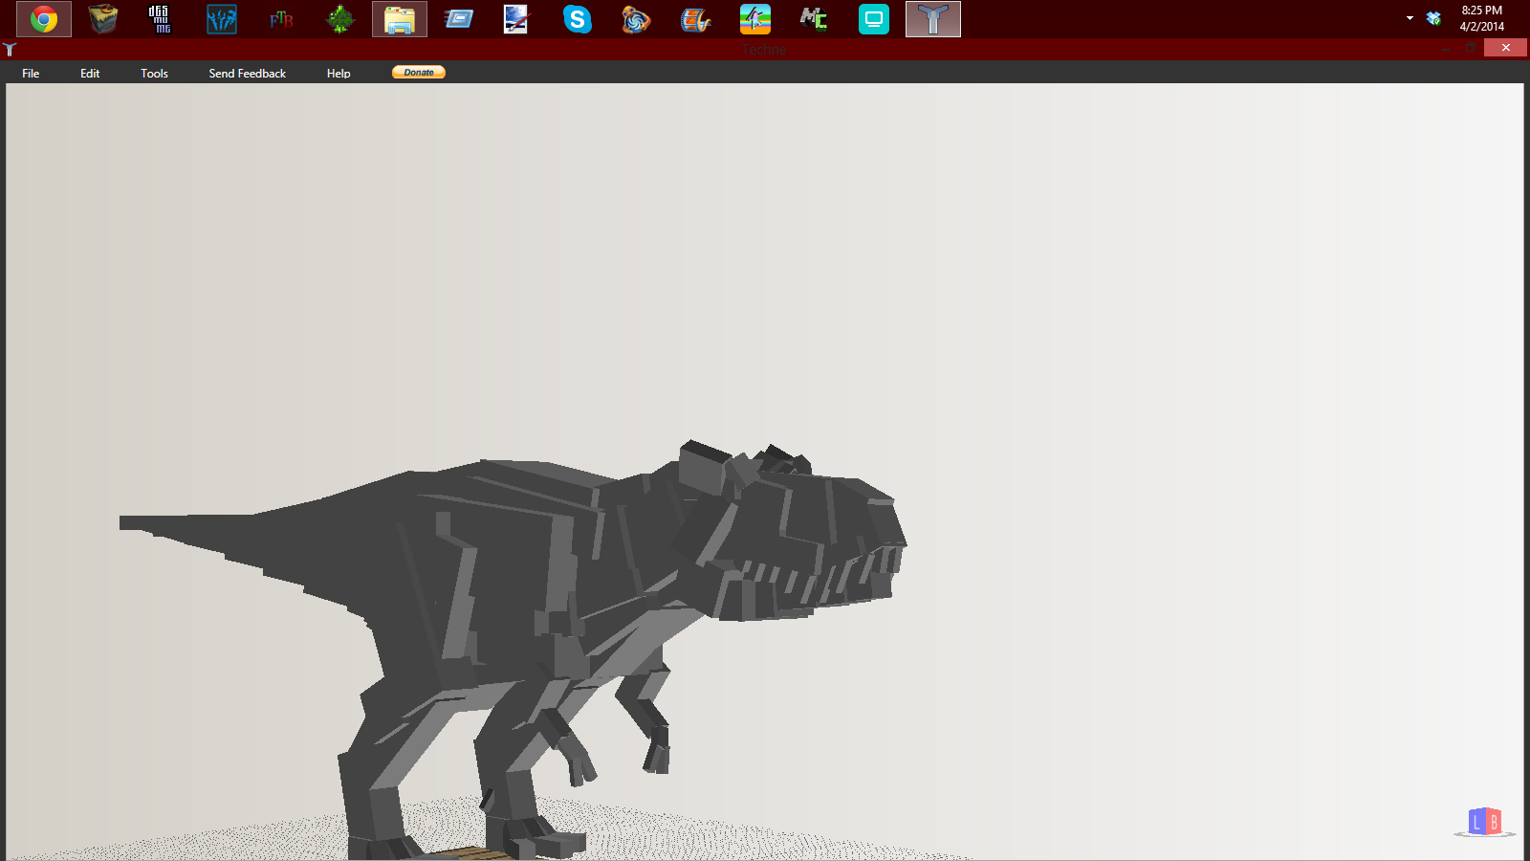Click the L face of the orientation cube
Viewport: 1530px width, 861px height.
pyautogui.click(x=1475, y=821)
